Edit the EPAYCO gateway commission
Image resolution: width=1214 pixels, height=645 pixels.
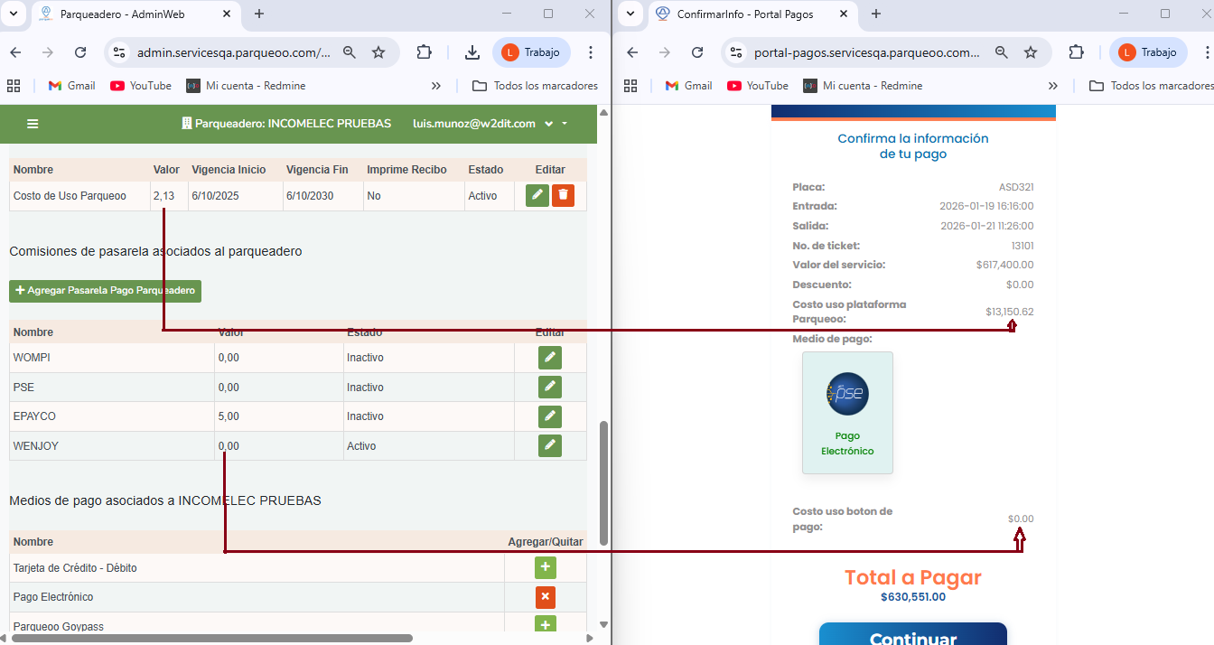[549, 416]
